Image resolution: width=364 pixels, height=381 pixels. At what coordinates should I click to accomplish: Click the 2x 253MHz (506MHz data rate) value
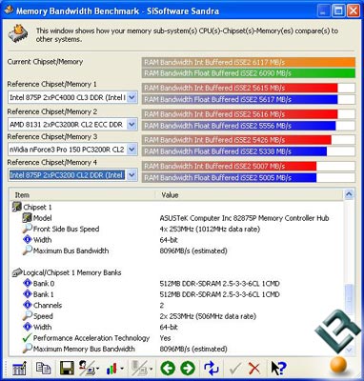(x=208, y=316)
